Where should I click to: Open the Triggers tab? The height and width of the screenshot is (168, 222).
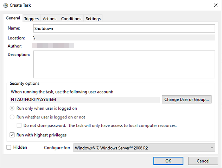[31, 19]
